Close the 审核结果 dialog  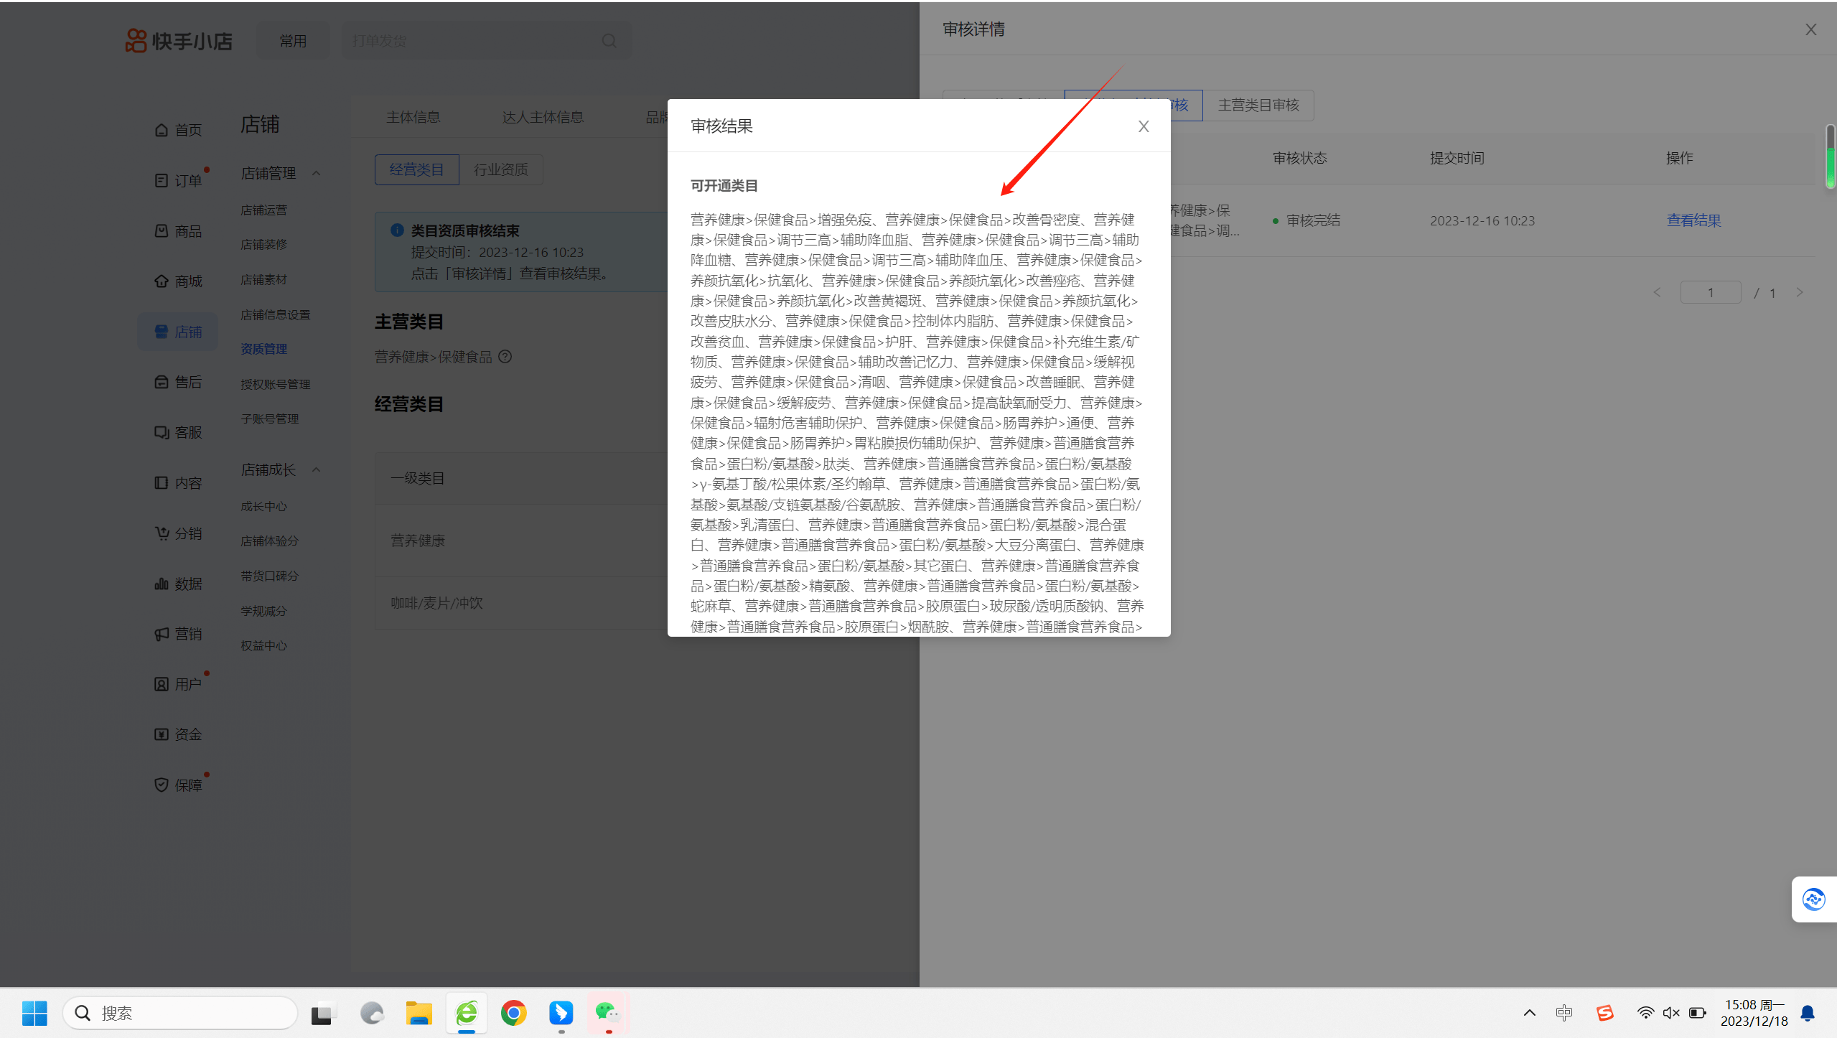point(1144,126)
